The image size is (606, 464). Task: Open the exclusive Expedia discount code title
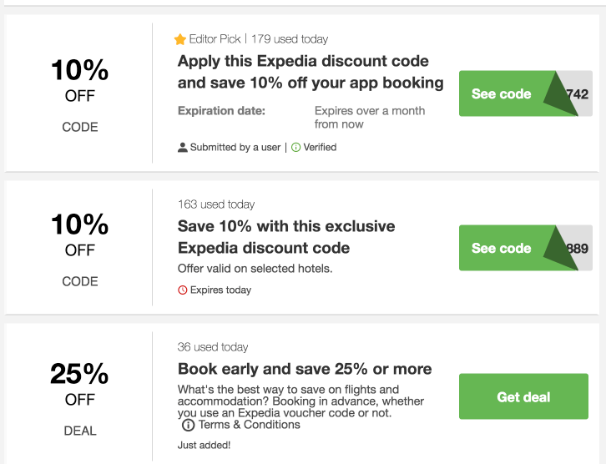[x=286, y=237]
